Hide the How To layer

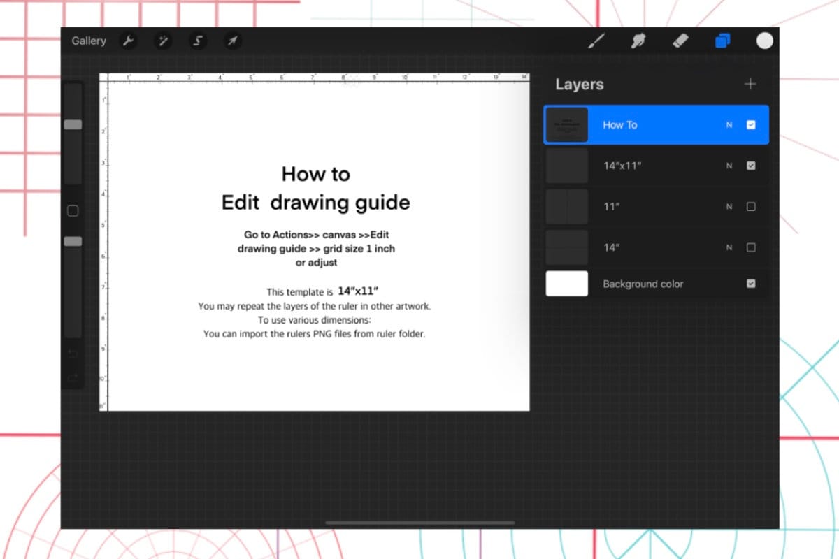[751, 125]
